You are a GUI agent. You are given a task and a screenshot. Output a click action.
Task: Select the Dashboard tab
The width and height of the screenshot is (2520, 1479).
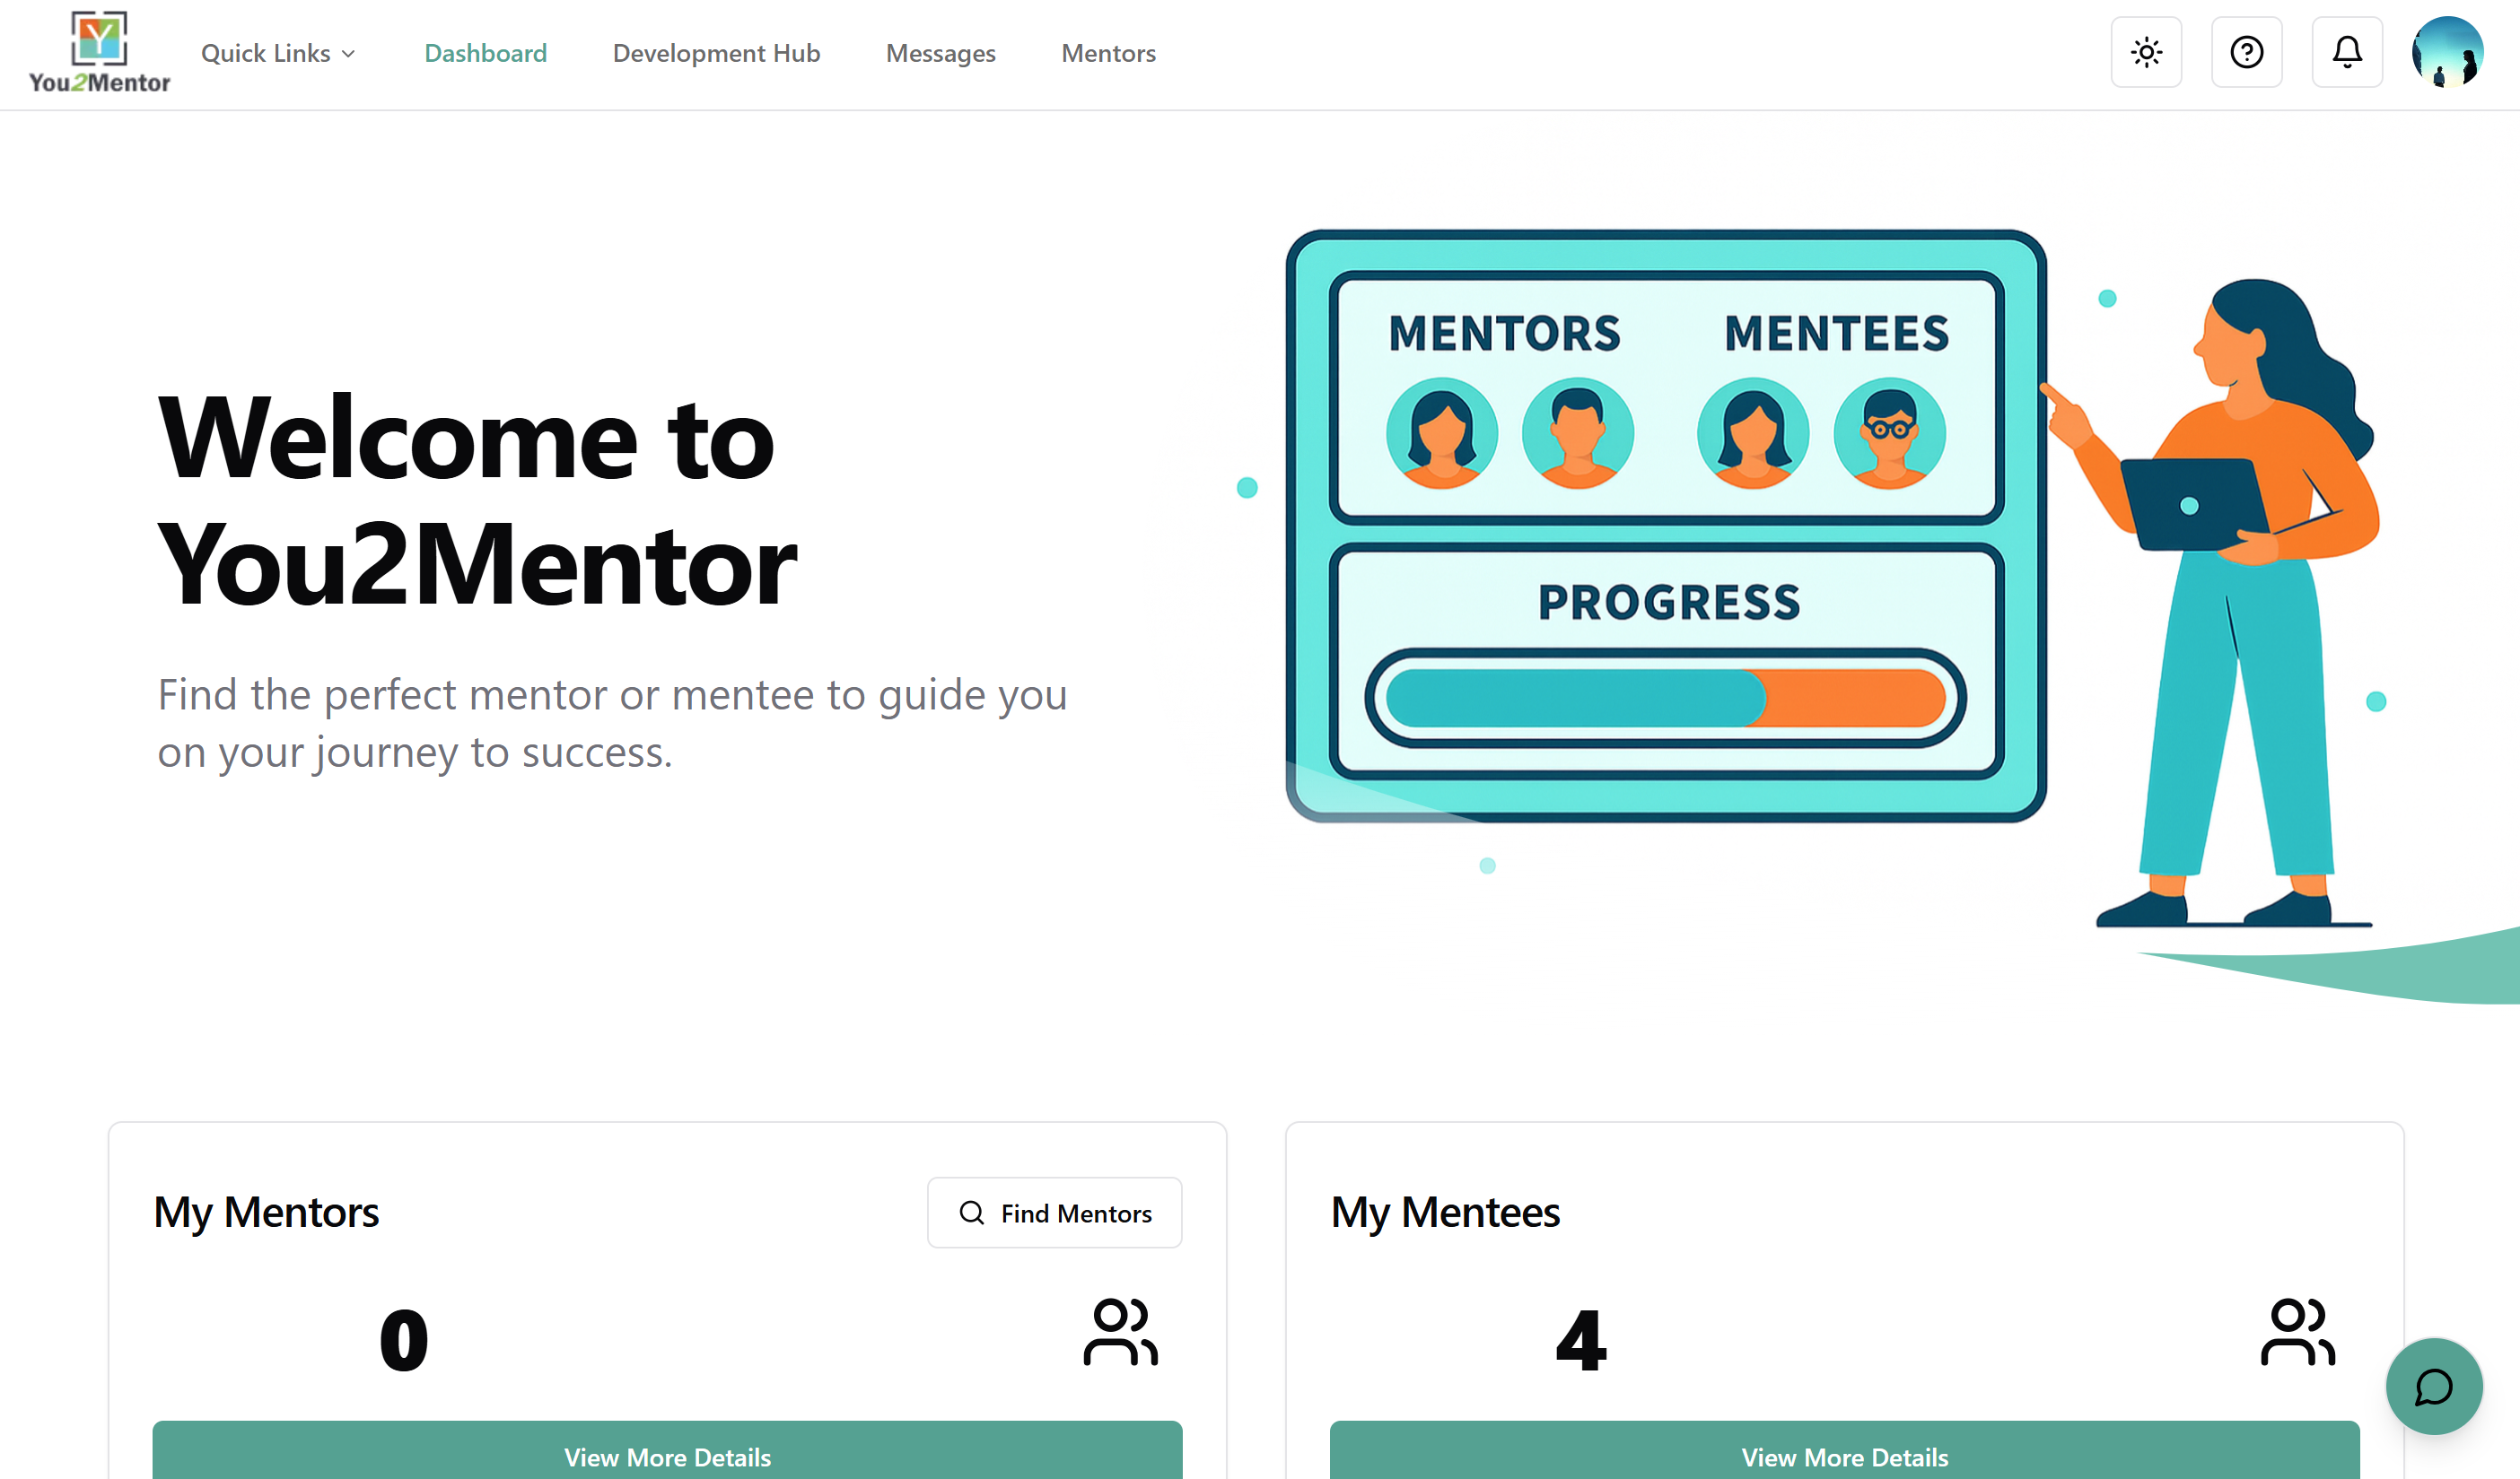coord(486,53)
